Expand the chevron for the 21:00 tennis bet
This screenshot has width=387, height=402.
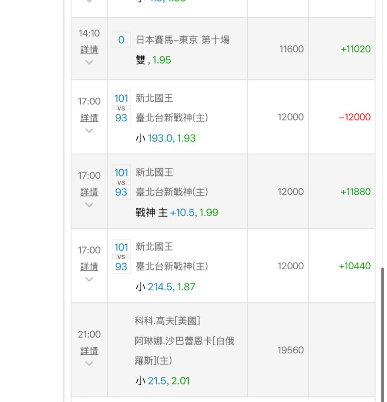pyautogui.click(x=89, y=363)
